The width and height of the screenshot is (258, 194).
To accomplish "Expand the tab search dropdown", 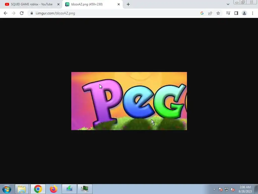I will click(x=228, y=4).
